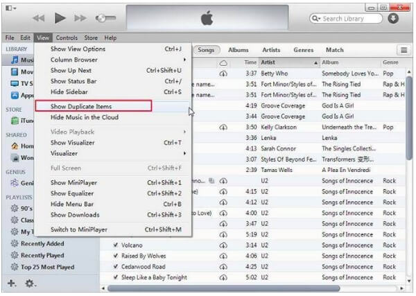Switch to the Genres tab
The height and width of the screenshot is (296, 416).
(x=304, y=50)
